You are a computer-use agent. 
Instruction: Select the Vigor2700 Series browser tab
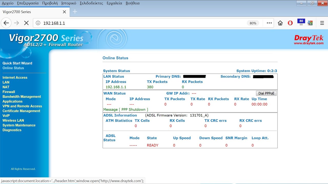(x=35, y=12)
